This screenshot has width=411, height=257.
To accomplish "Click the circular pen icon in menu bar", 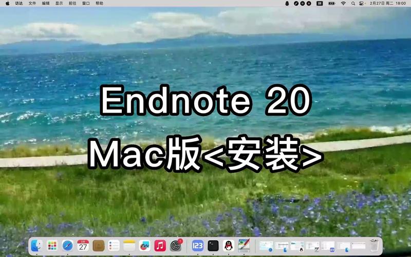I will coord(296,4).
